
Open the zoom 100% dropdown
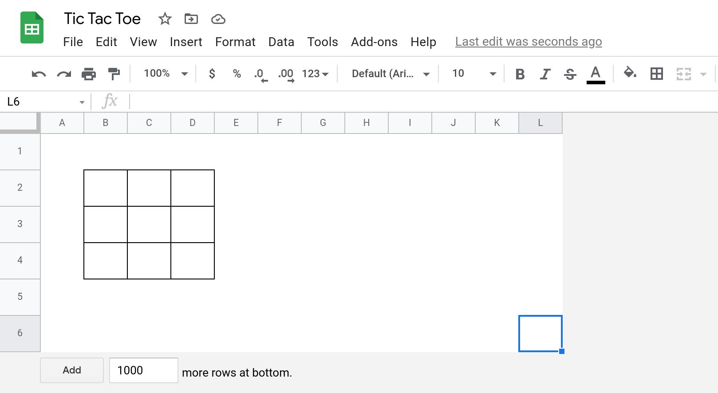tap(166, 74)
